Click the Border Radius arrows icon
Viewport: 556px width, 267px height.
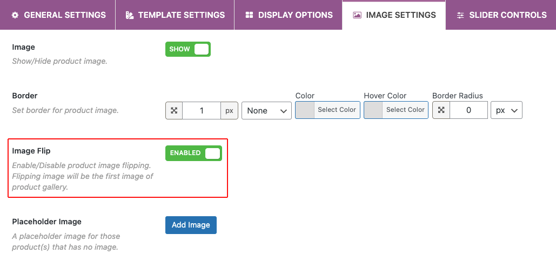click(441, 110)
